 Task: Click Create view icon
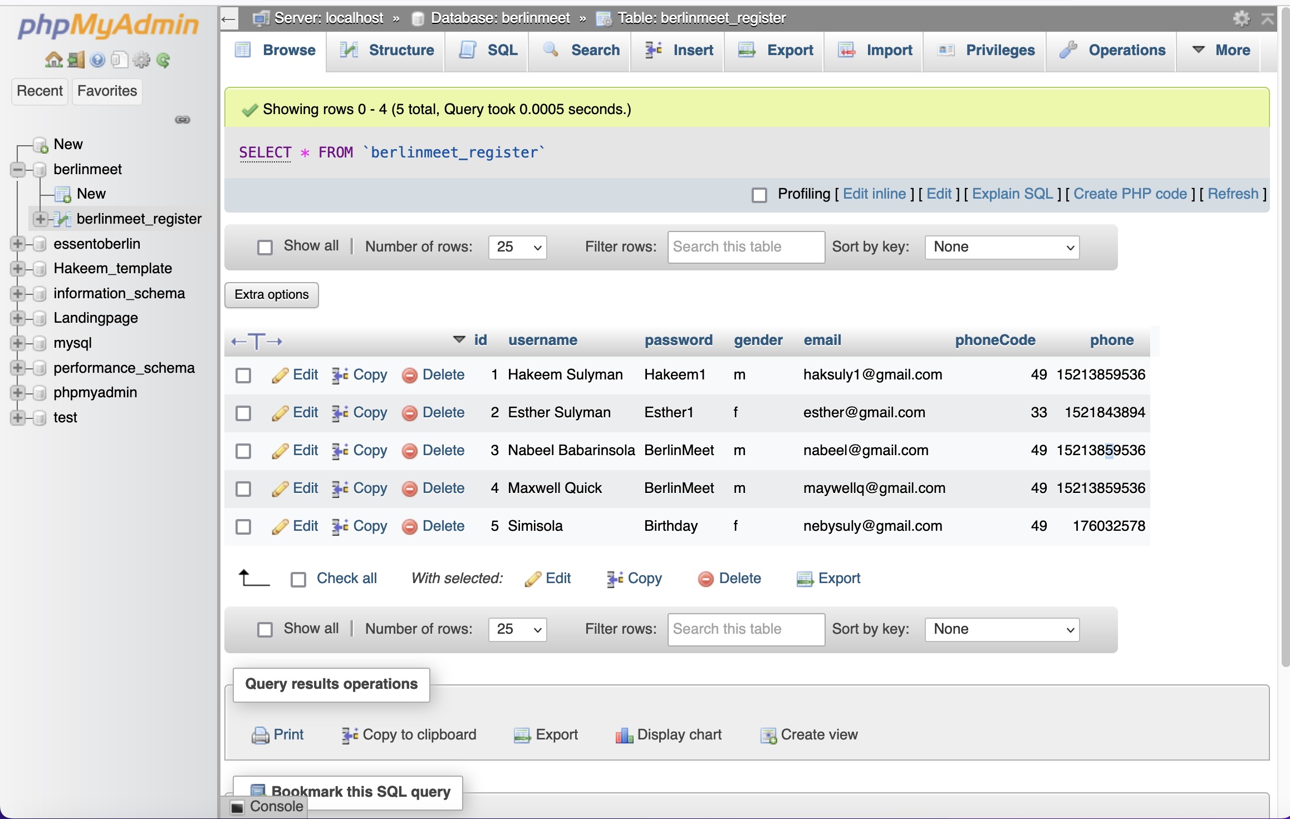[x=768, y=736]
